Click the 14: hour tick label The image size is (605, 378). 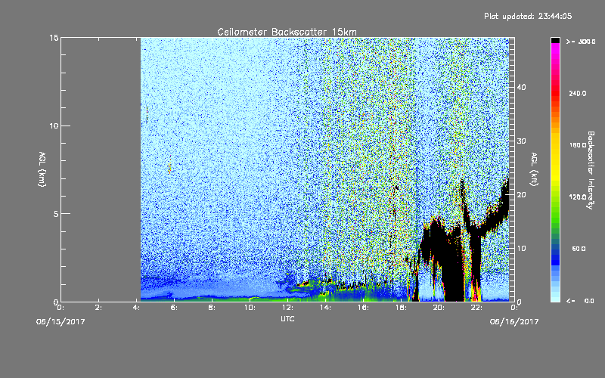325,308
